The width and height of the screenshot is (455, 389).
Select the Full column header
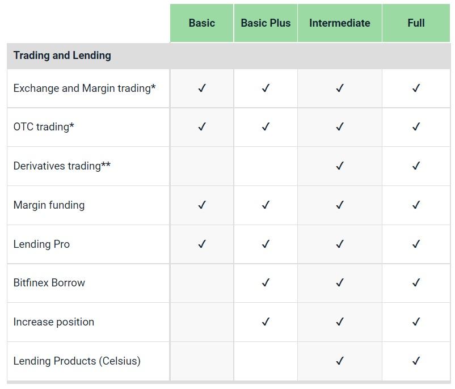pyautogui.click(x=416, y=23)
